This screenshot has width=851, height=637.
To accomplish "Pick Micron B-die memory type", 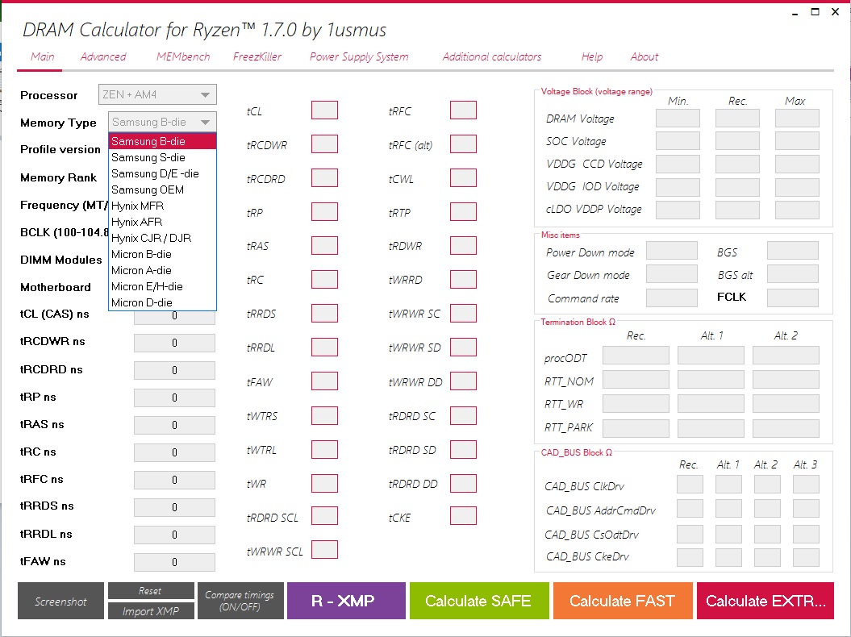I will click(163, 254).
